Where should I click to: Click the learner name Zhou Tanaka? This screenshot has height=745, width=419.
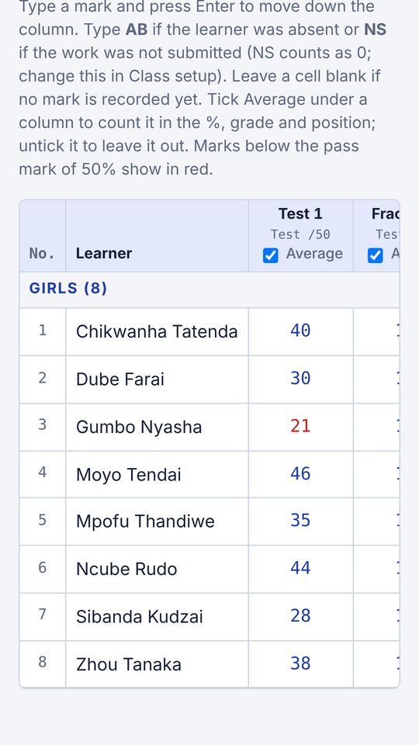129,664
